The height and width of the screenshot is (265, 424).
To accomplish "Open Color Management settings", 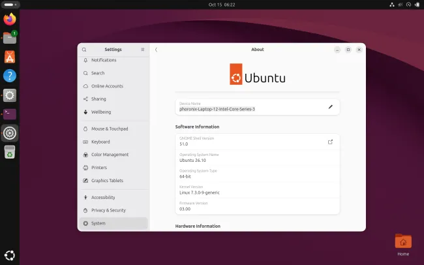I will coord(114,155).
